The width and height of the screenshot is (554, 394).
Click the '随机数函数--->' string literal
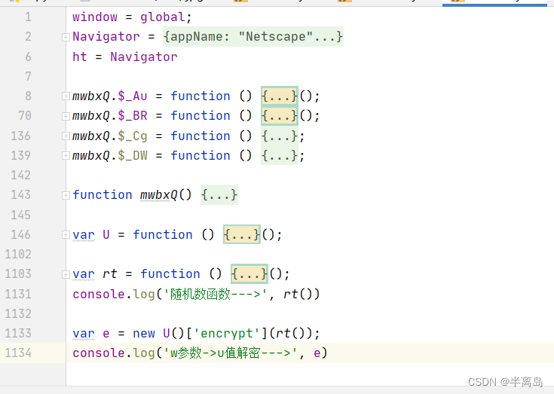click(215, 294)
